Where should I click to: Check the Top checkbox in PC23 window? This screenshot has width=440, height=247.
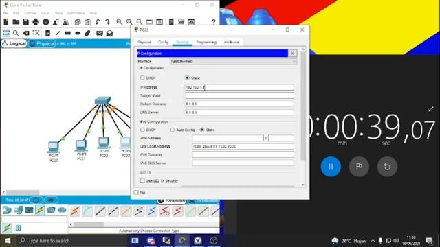[x=136, y=192]
